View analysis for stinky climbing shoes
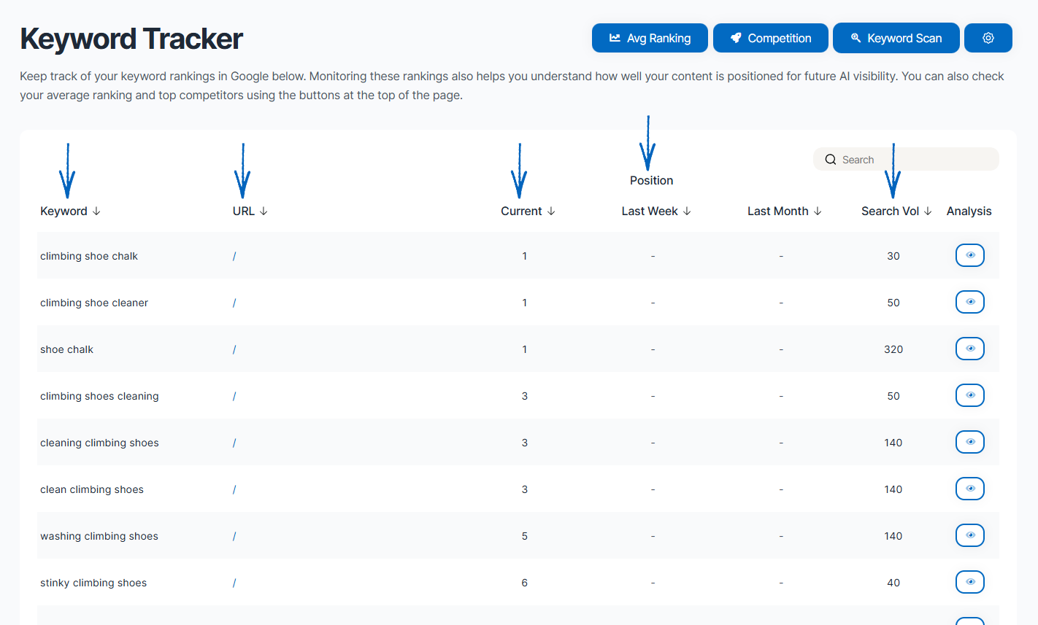1038x625 pixels. pos(970,582)
